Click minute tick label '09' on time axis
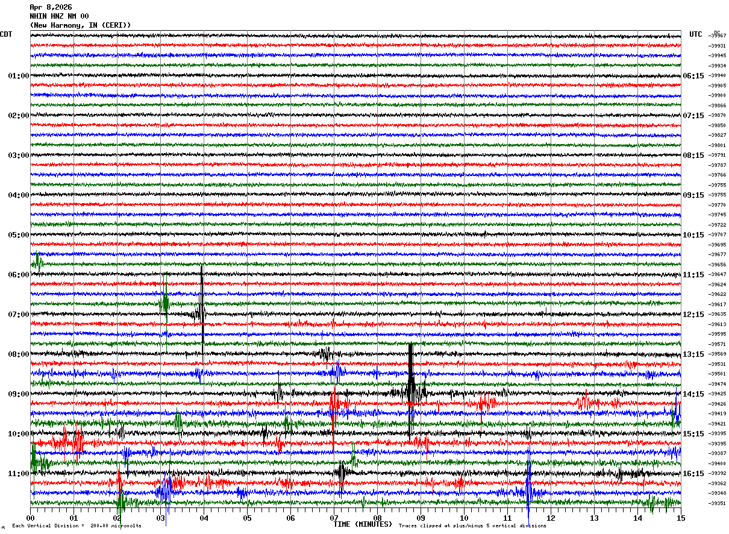Image resolution: width=729 pixels, height=534 pixels. point(421,518)
